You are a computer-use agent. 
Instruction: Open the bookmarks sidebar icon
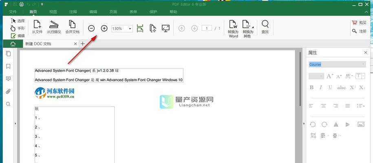coord(8,66)
